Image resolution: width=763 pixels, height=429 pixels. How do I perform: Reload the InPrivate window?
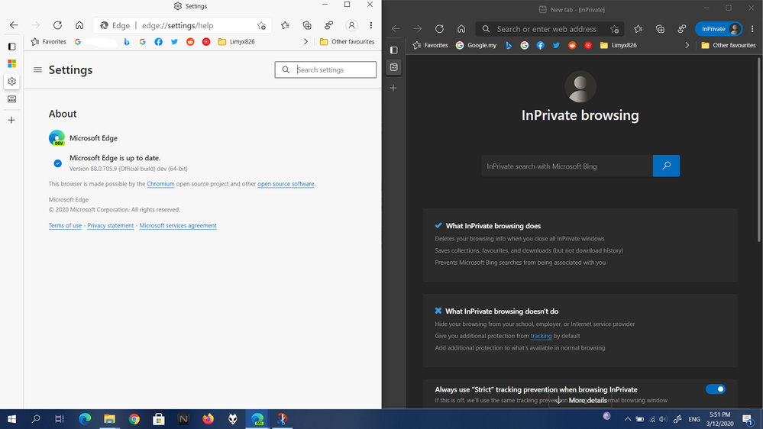pyautogui.click(x=439, y=29)
